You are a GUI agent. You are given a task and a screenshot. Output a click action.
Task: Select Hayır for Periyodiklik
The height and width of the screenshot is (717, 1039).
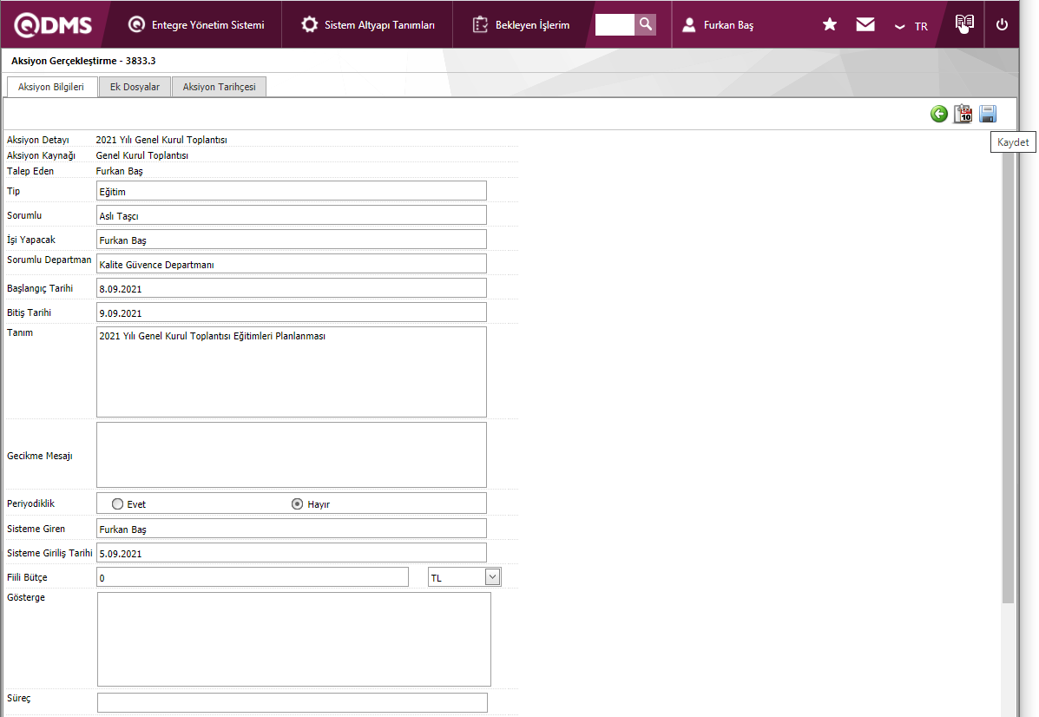click(x=298, y=504)
